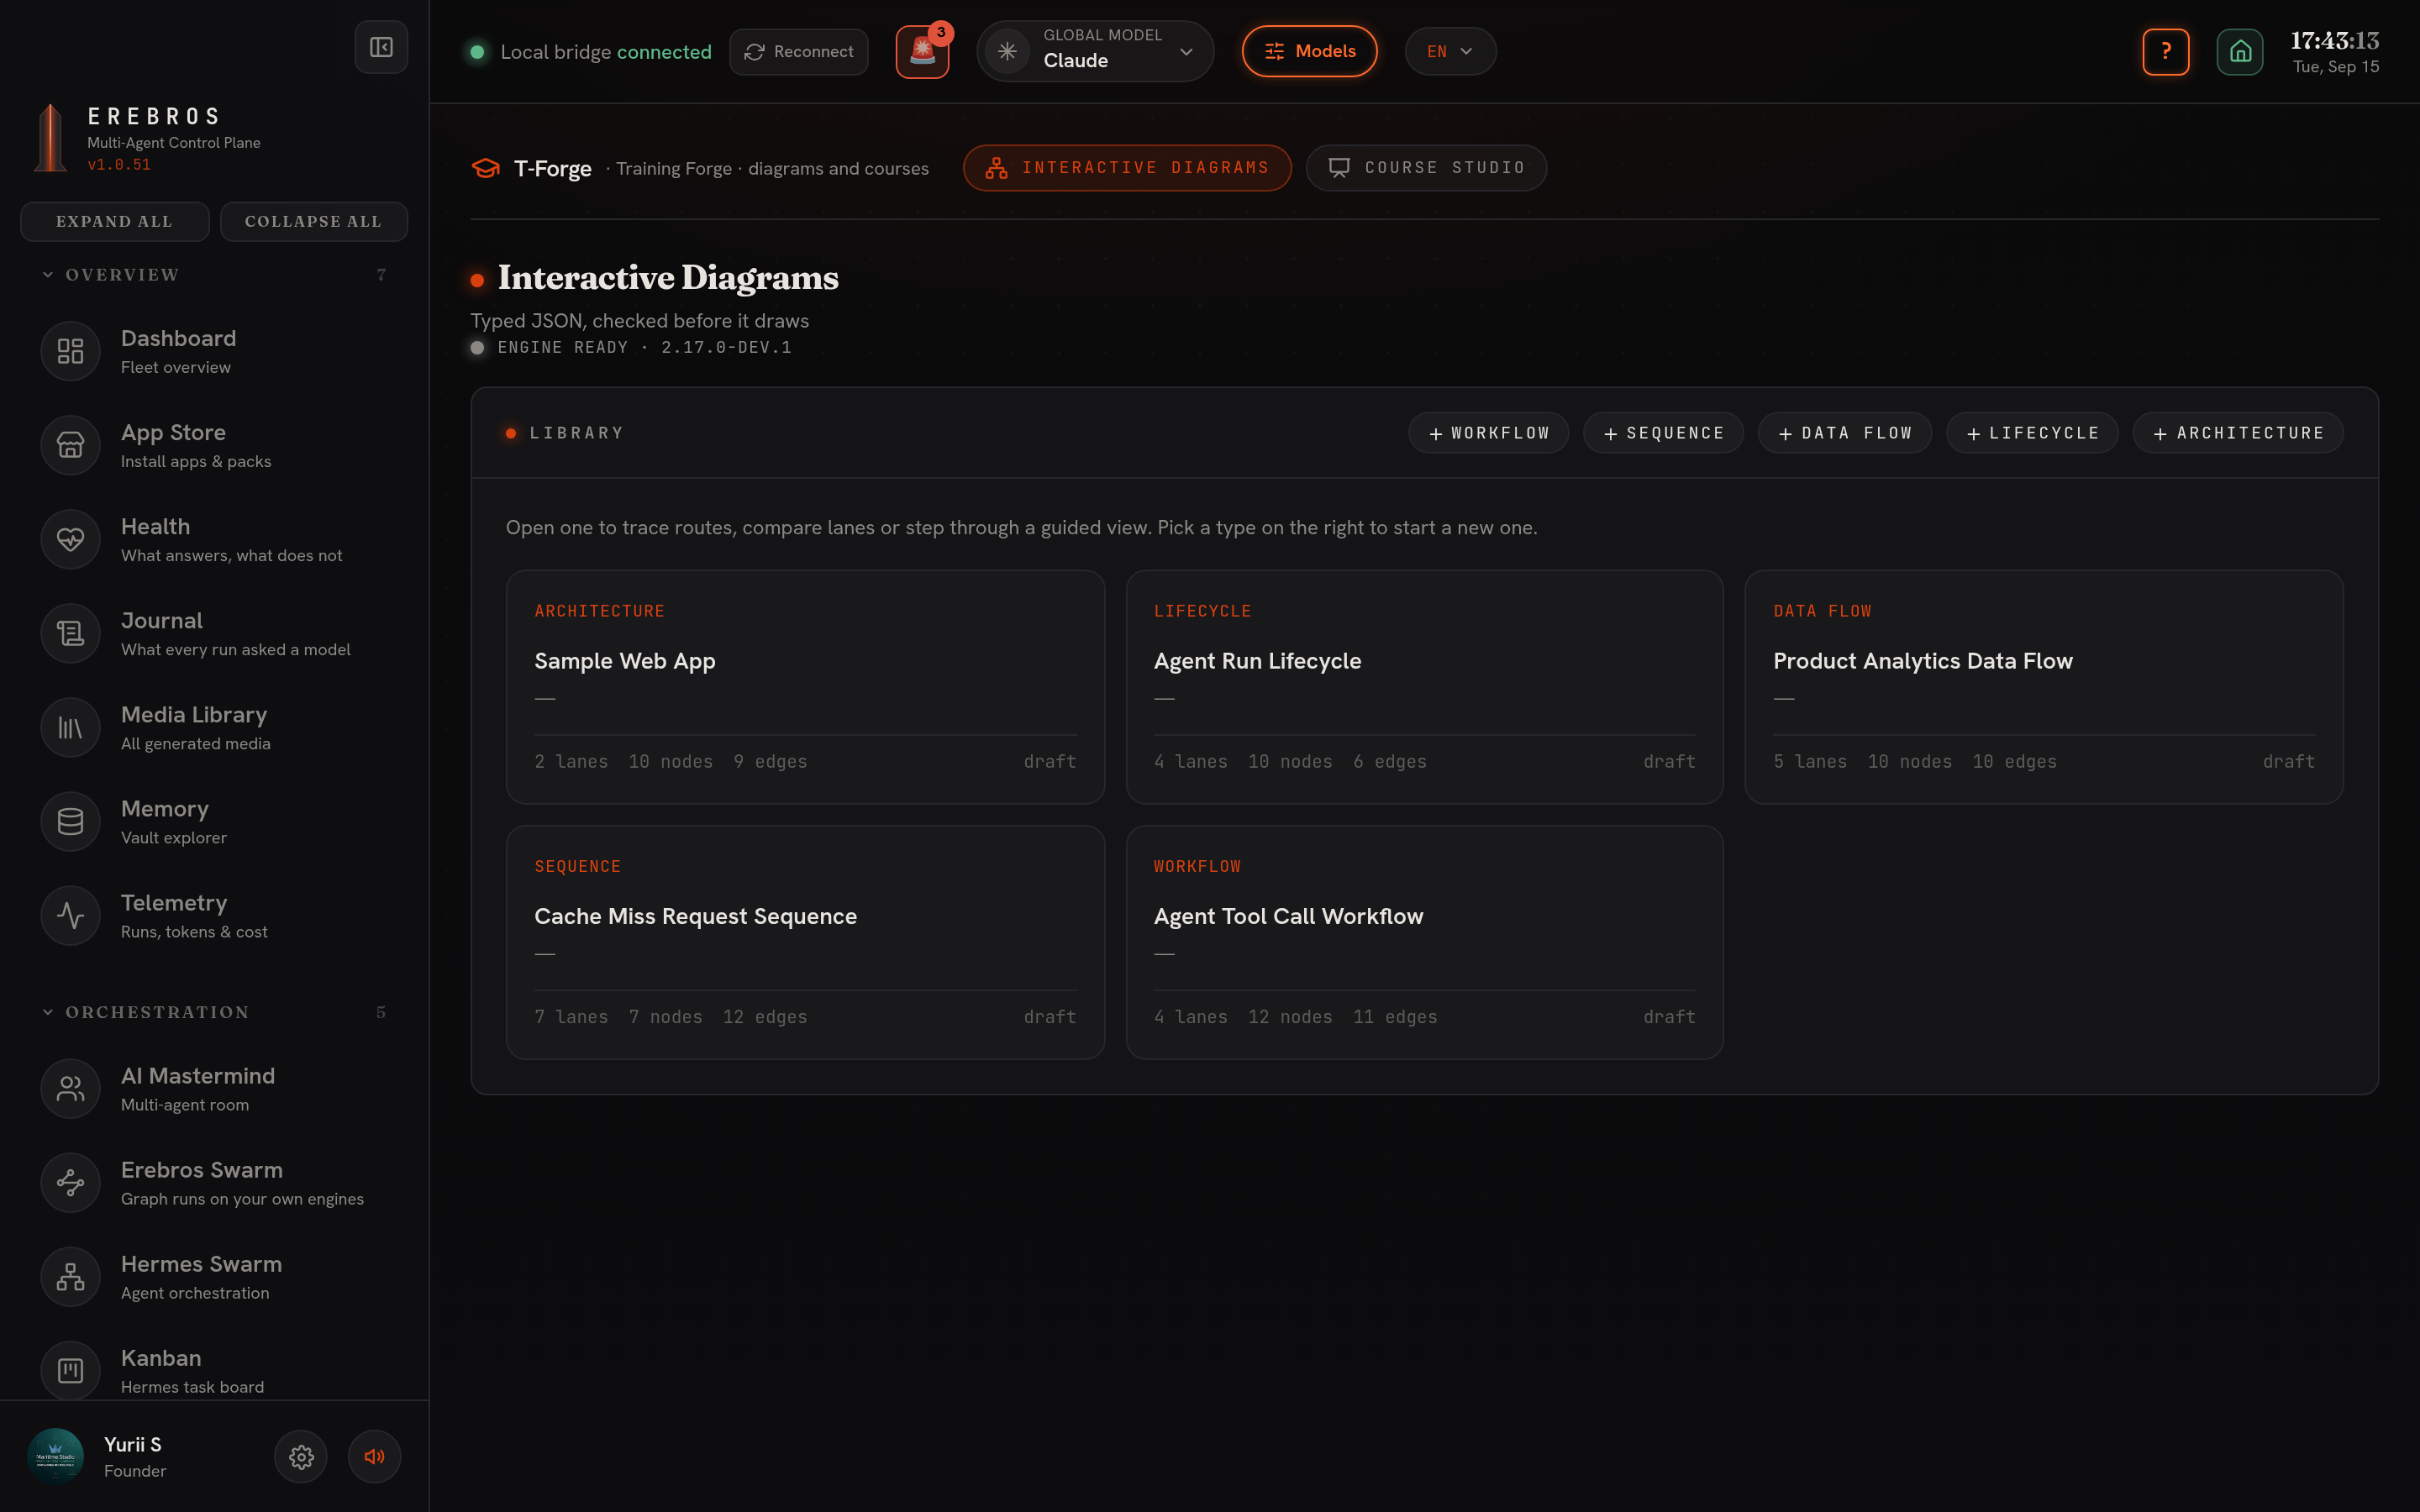Click the version label v1.0.51
The image size is (2420, 1512).
pyautogui.click(x=119, y=165)
